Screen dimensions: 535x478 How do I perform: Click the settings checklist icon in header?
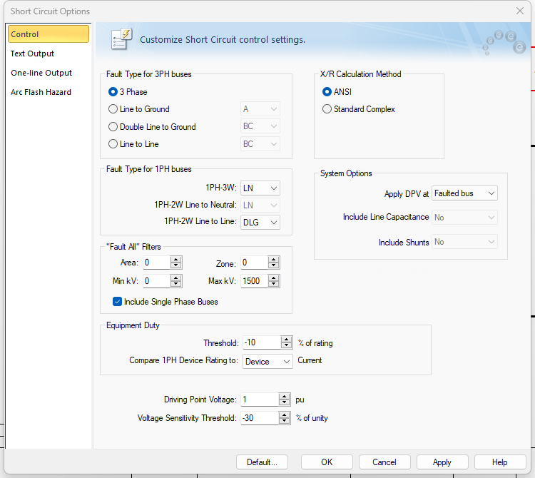(122, 39)
